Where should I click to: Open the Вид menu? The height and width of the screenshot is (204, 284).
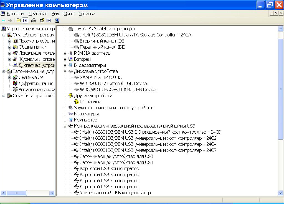point(55,14)
